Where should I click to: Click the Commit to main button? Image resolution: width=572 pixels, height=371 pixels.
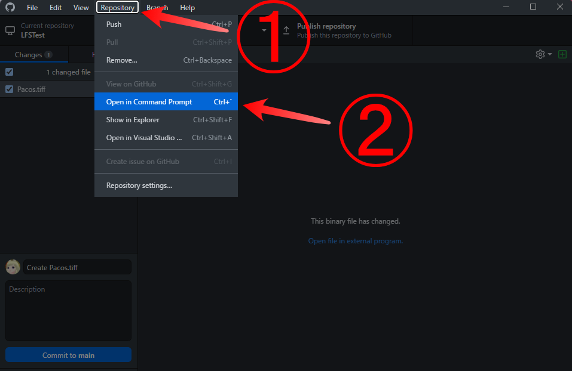point(68,354)
